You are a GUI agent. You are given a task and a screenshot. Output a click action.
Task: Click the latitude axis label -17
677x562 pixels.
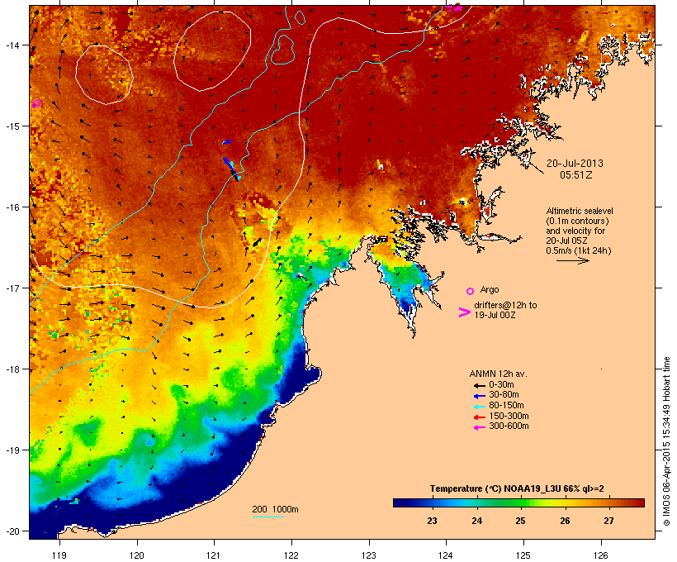coord(13,288)
